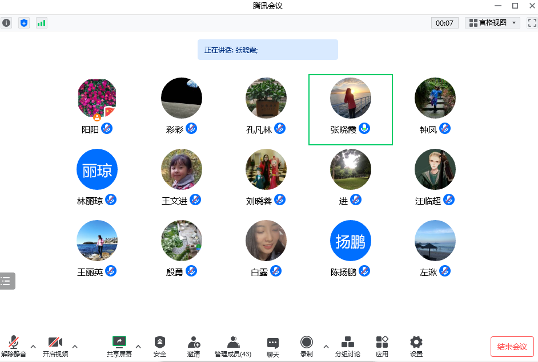Start 录制 recording
Viewport: 538px width, 362px height.
pyautogui.click(x=306, y=346)
